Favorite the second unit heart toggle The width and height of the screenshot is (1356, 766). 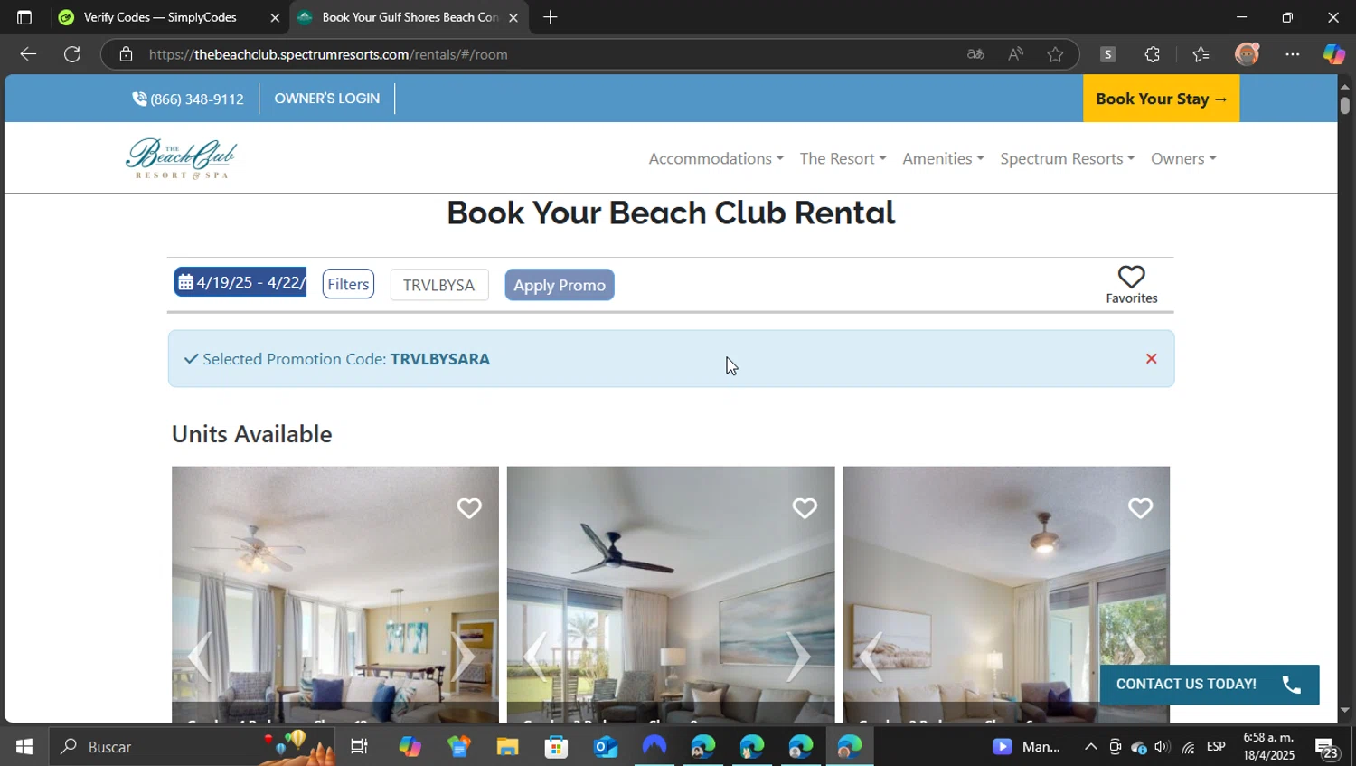point(805,508)
